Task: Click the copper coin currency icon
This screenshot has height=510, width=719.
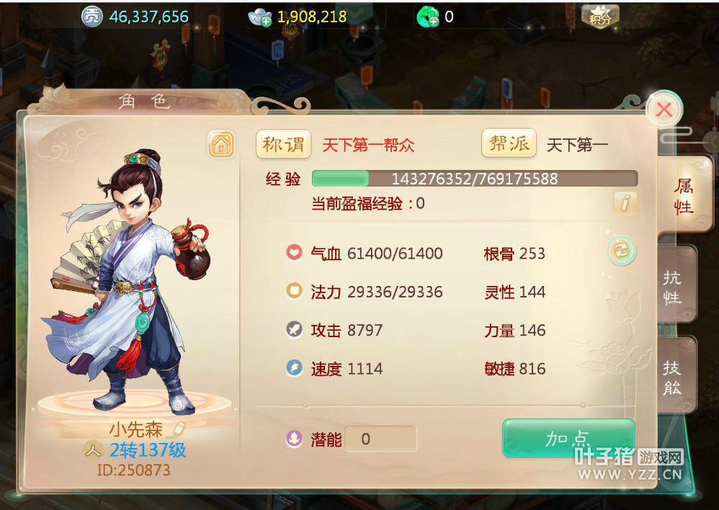Action: [91, 17]
